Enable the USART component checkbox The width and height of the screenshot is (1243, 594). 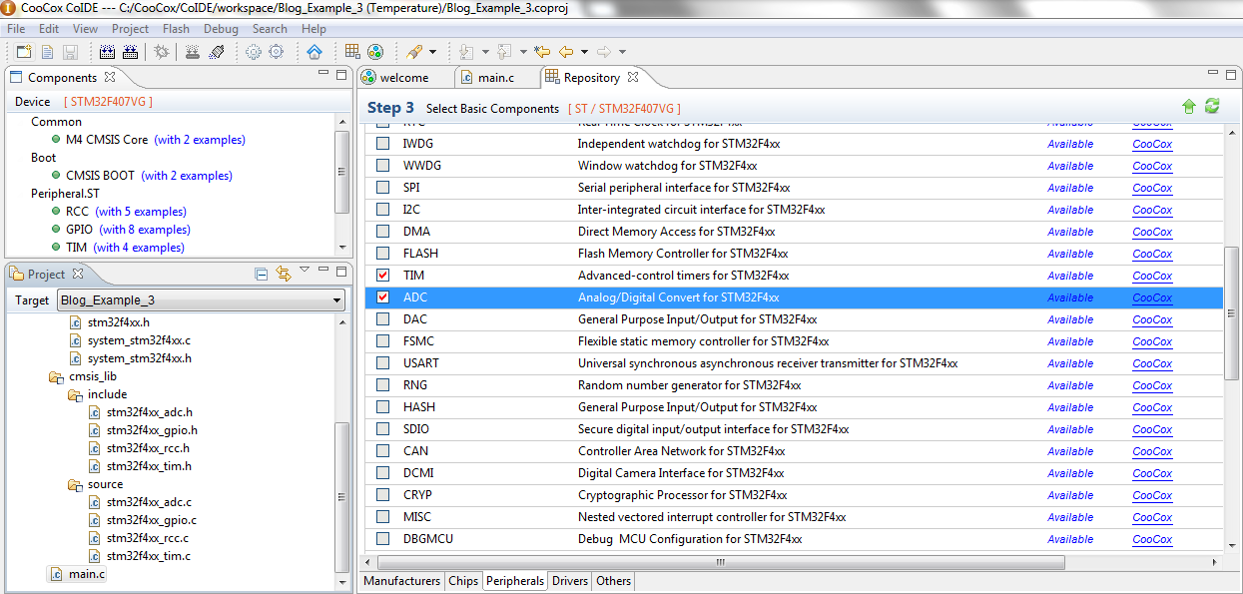pyautogui.click(x=383, y=362)
